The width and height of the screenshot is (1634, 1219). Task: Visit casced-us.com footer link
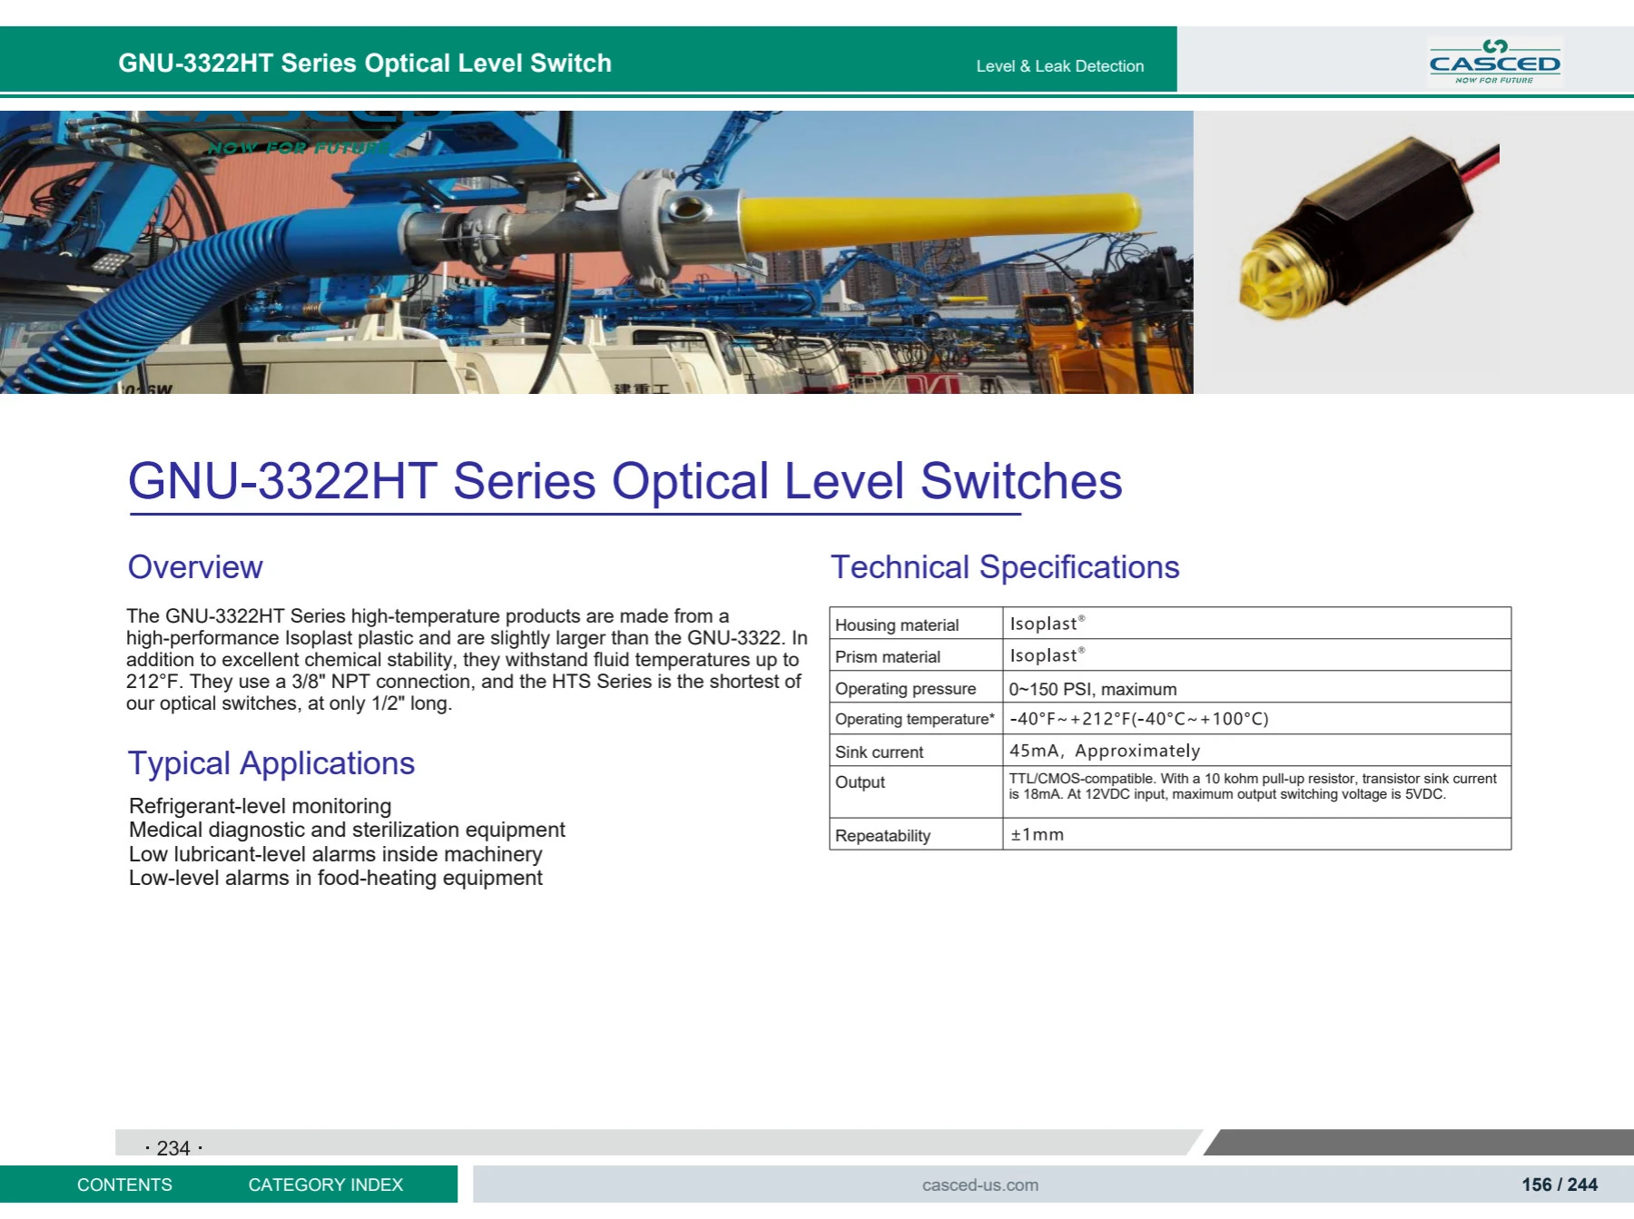tap(979, 1185)
